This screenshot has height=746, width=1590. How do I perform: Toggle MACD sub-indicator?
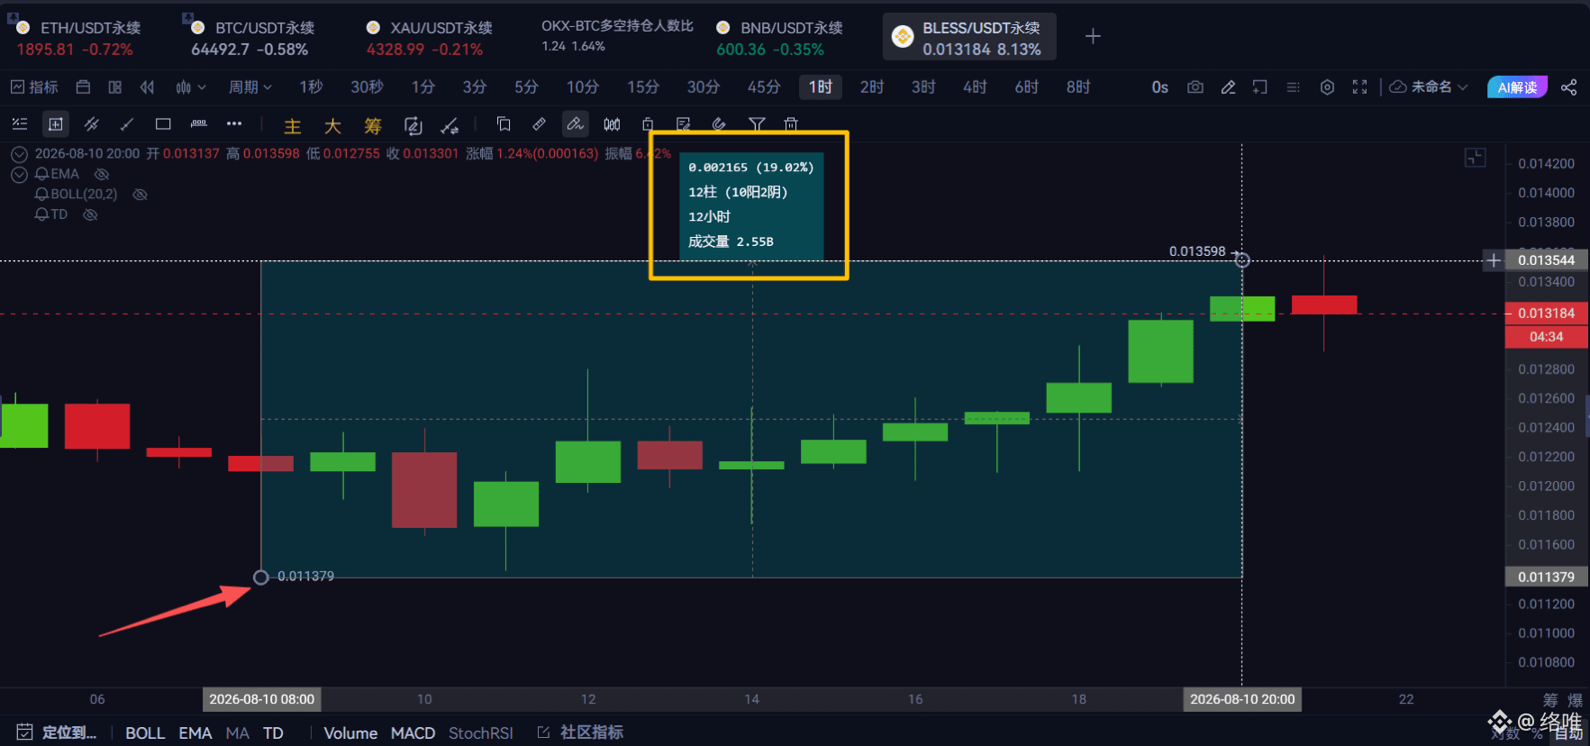(x=413, y=733)
